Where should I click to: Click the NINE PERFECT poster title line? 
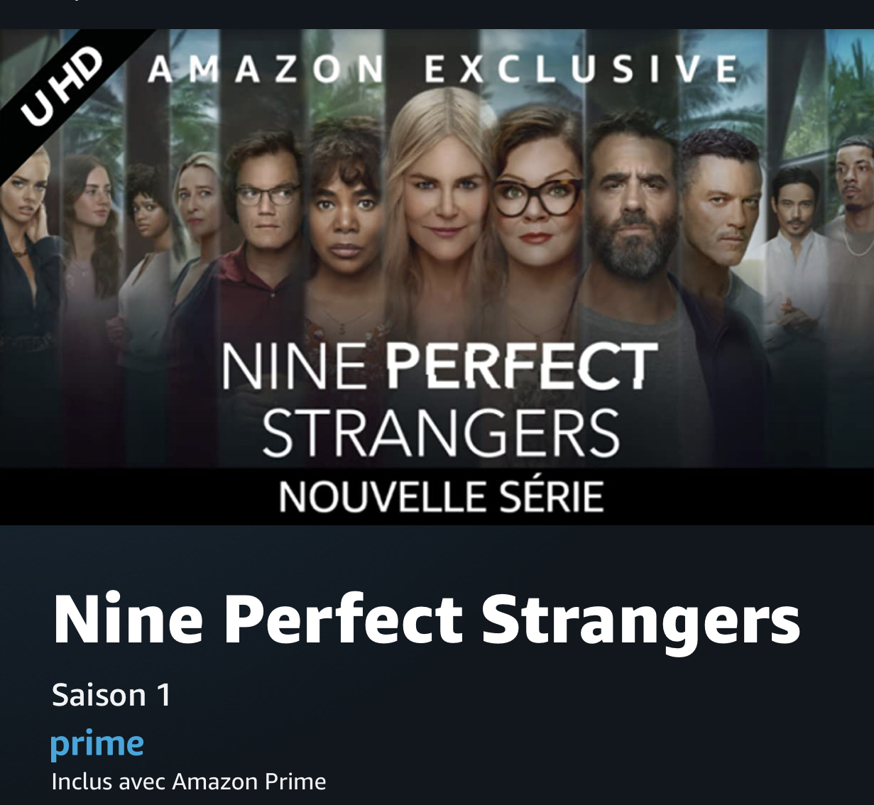439,366
